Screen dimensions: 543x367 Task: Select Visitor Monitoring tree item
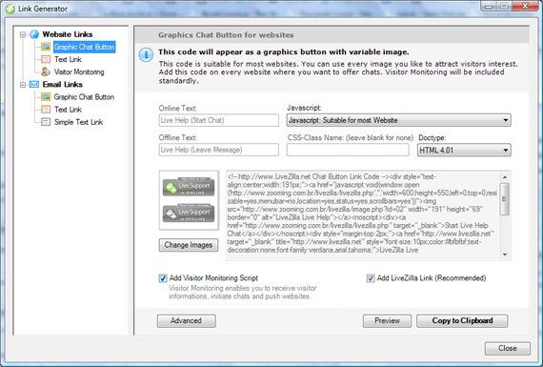[x=79, y=71]
